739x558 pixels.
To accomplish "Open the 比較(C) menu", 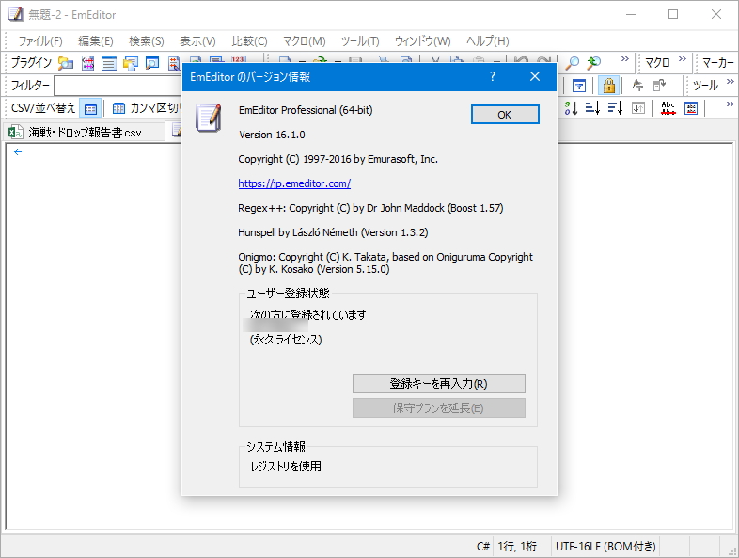I will tap(249, 41).
